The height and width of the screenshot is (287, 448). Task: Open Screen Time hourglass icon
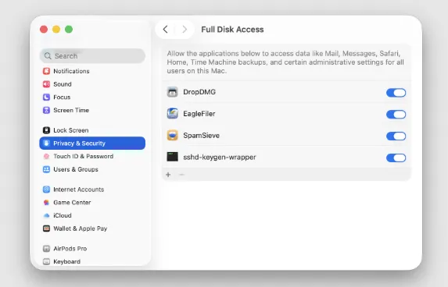46,110
